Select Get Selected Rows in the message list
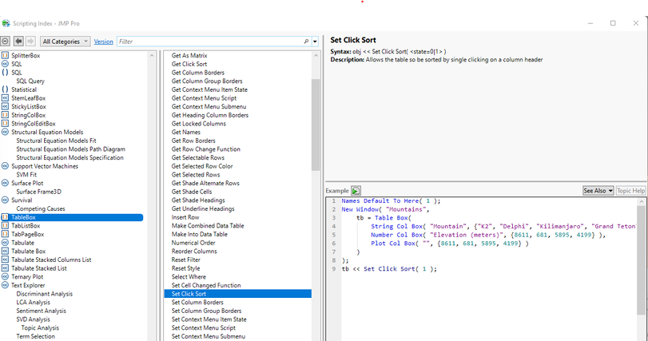Screen dimensions: 648x341 [x=196, y=175]
